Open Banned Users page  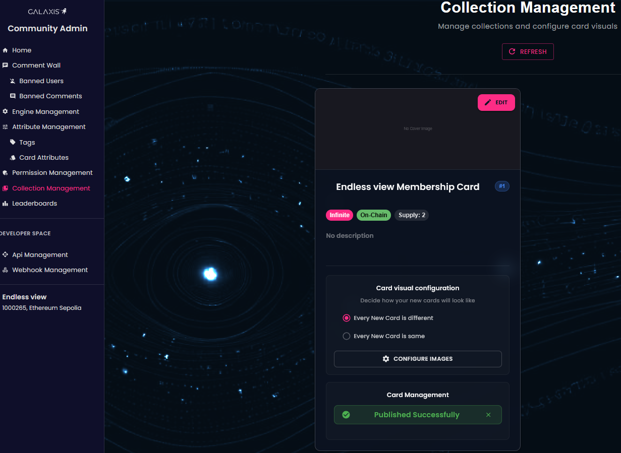coord(41,81)
